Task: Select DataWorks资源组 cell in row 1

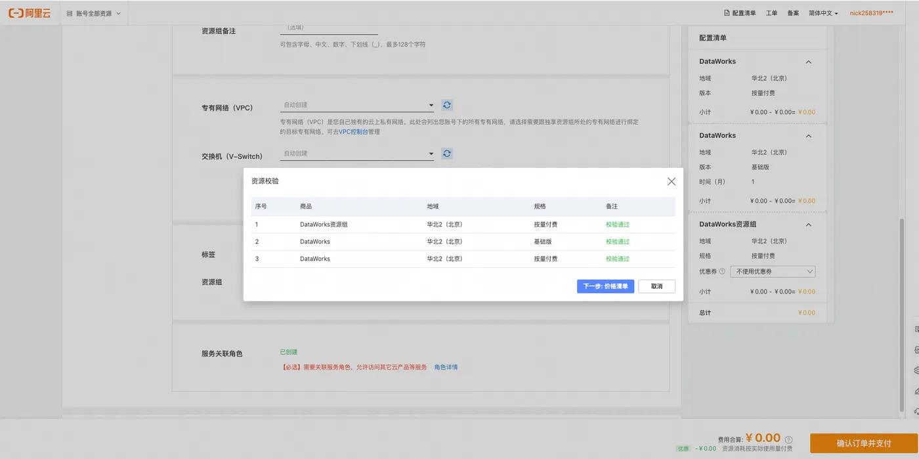Action: [324, 225]
